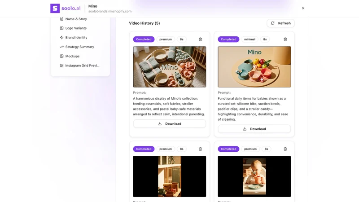
Task: Click the Name & Story document icon
Action: [x=61, y=19]
